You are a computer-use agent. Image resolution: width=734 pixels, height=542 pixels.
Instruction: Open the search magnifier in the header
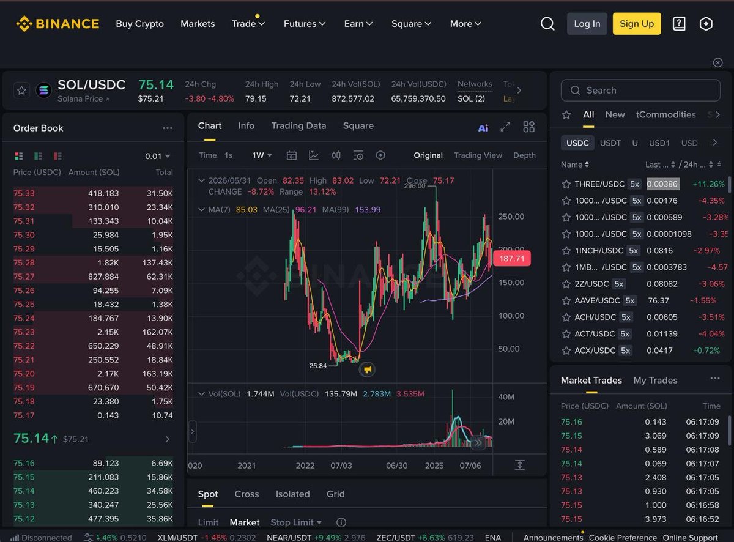(547, 24)
